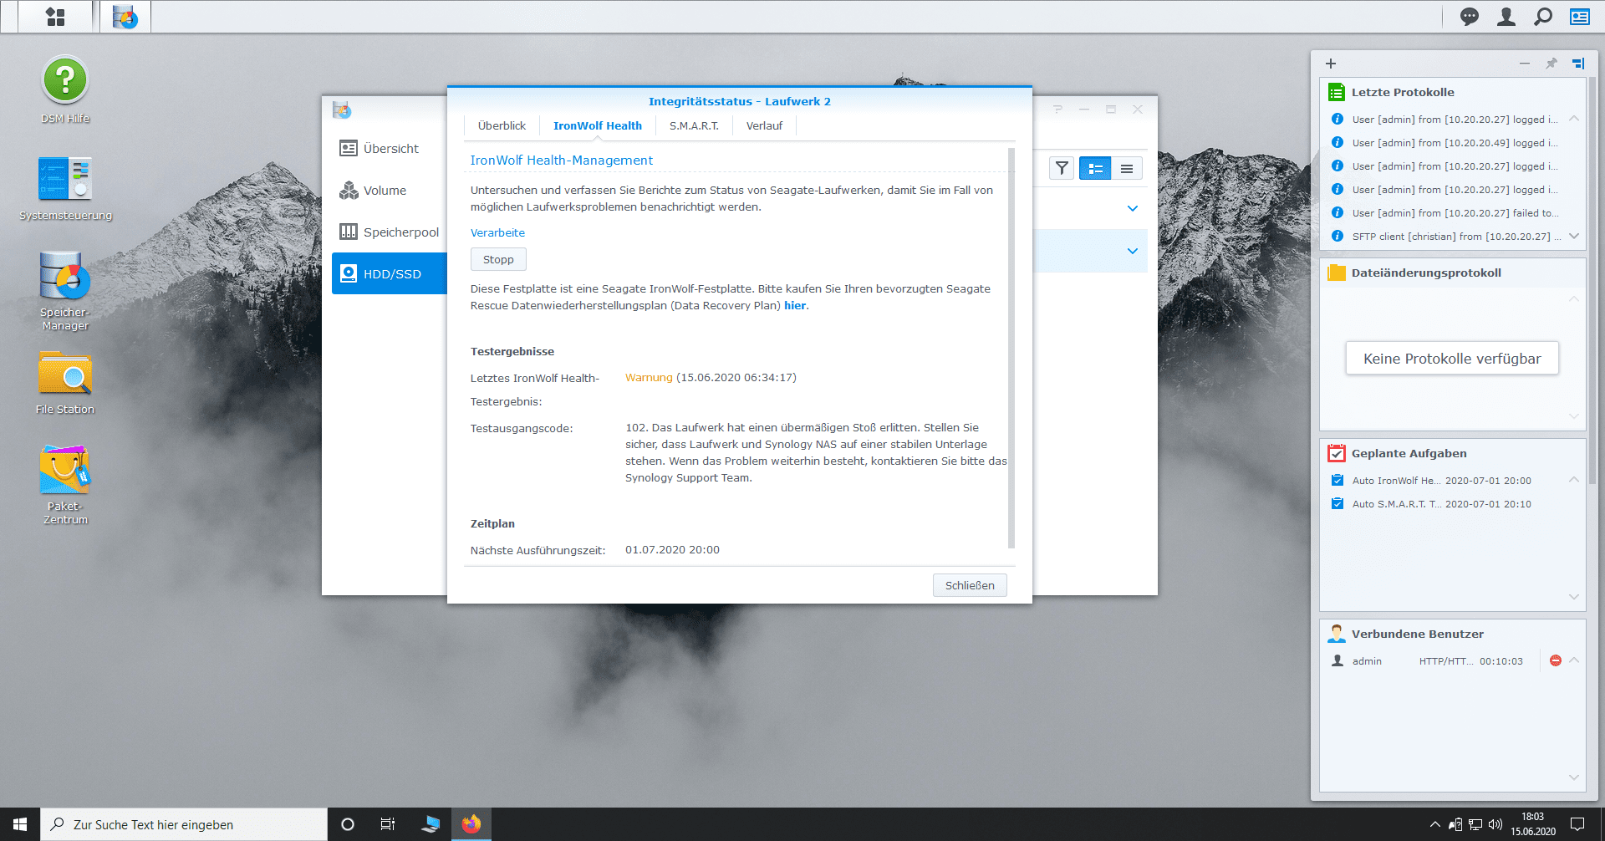Toggle the Auto IronWolf Health task checkbox
1605x841 pixels.
[x=1337, y=481]
